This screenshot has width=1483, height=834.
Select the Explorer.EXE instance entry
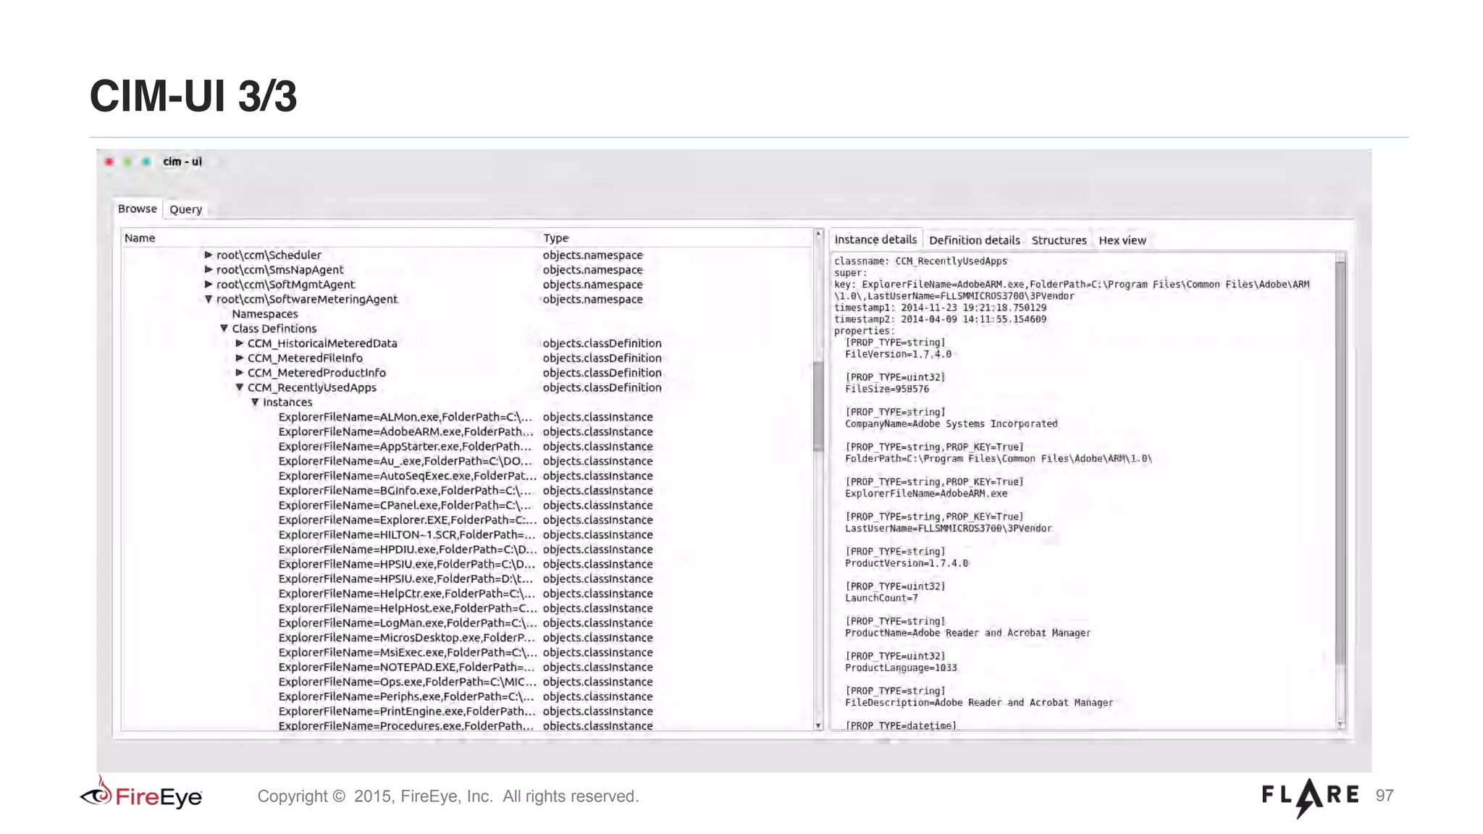click(406, 520)
